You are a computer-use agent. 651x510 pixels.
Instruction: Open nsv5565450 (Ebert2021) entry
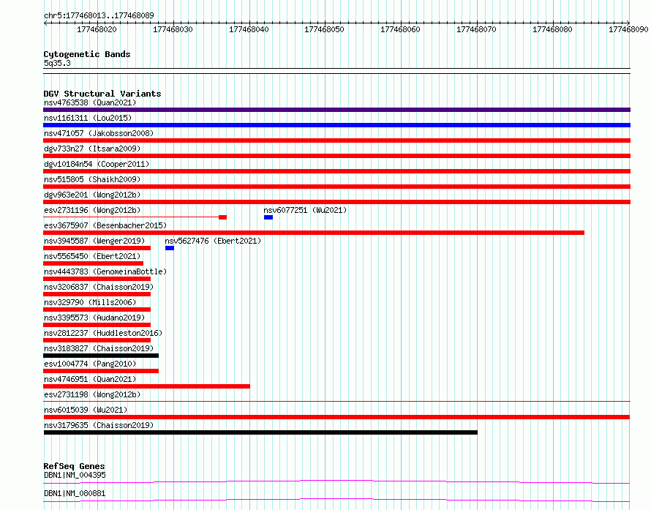point(92,256)
